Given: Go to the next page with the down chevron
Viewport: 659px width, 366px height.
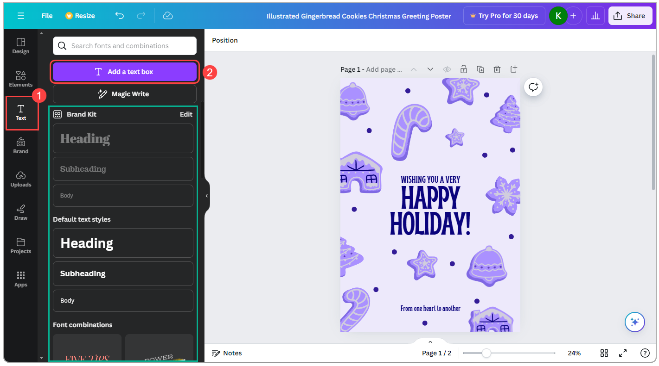Looking at the screenshot, I should (x=430, y=69).
